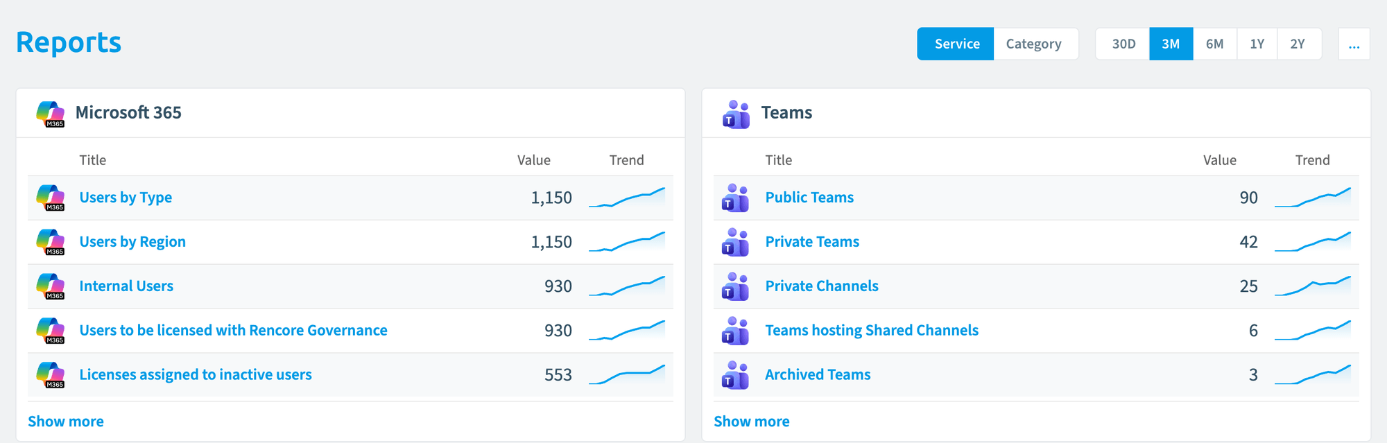Image resolution: width=1387 pixels, height=443 pixels.
Task: Select the 2Y time range
Action: 1299,44
